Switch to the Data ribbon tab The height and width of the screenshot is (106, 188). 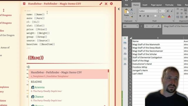[x=179, y=5]
